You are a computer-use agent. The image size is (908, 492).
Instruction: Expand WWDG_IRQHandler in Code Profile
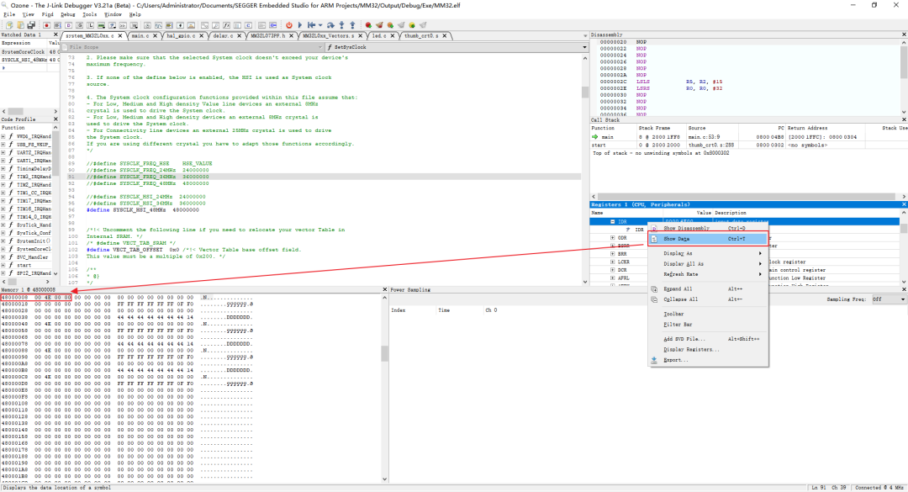(3, 137)
